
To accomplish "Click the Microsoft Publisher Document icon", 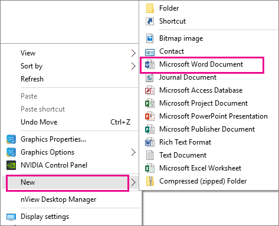I will click(150, 129).
